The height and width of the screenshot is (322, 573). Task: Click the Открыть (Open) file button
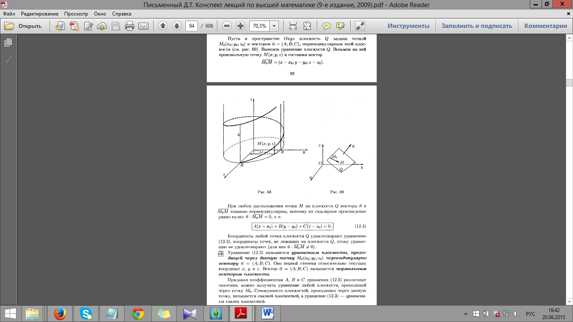pos(23,26)
